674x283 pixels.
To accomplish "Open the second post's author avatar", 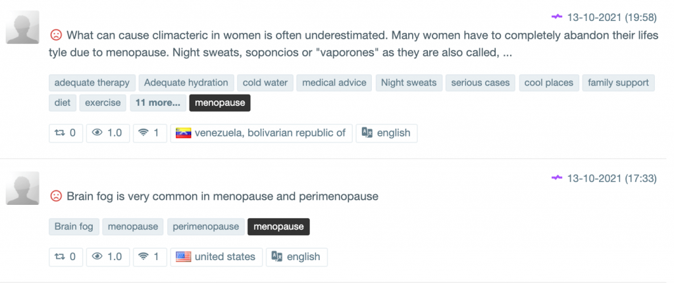I will pyautogui.click(x=22, y=189).
